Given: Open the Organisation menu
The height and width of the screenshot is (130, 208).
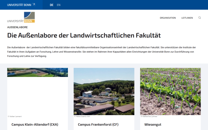Looking at the screenshot, I should pyautogui.click(x=168, y=18).
